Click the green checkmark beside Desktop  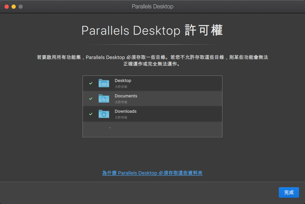pos(91,83)
